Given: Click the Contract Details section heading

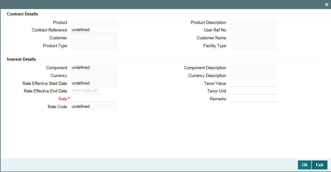Looking at the screenshot, I should click(22, 14).
